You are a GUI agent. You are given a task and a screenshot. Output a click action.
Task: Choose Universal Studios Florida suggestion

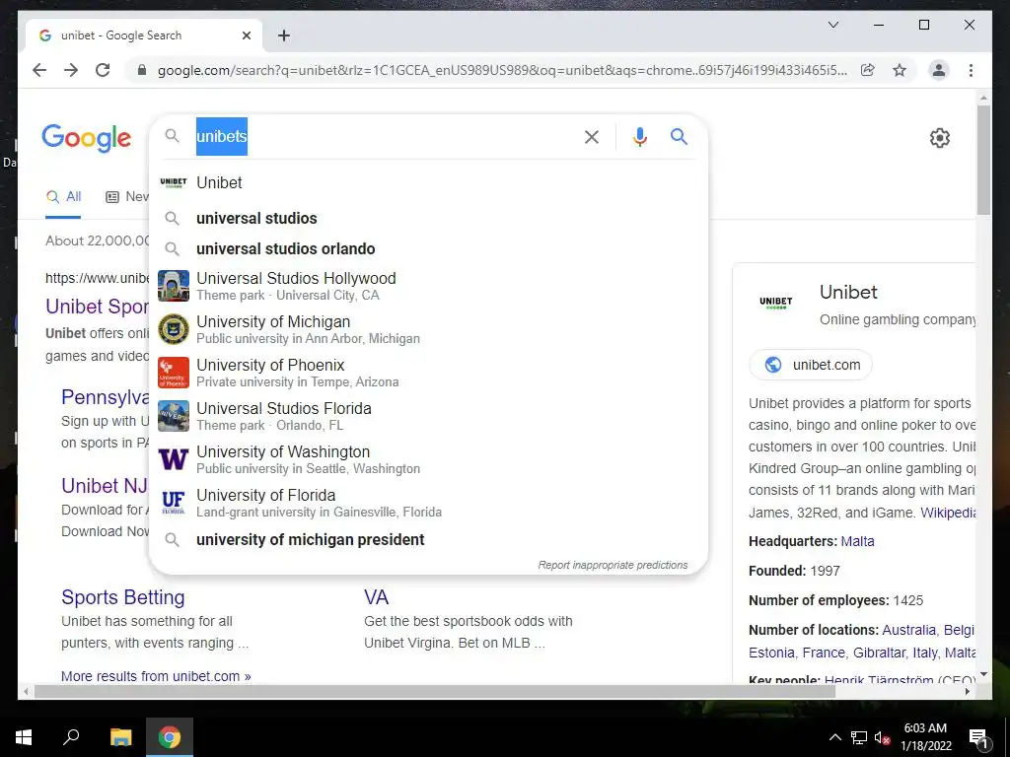point(428,416)
